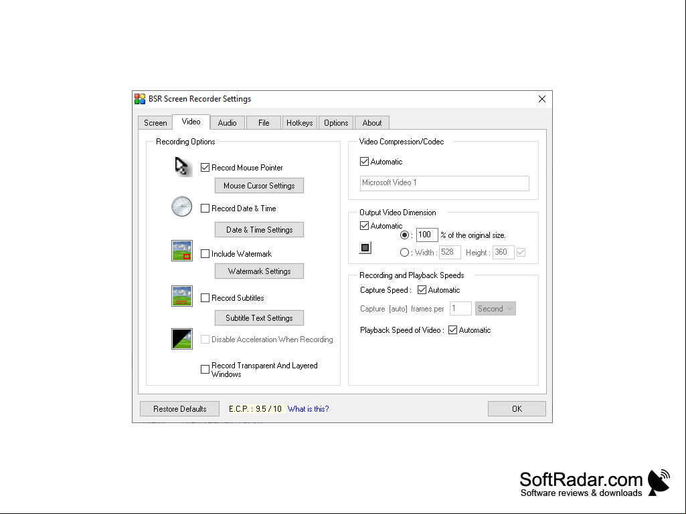This screenshot has height=514, width=686.
Task: Click the disable acceleration black triangle icon
Action: [182, 339]
